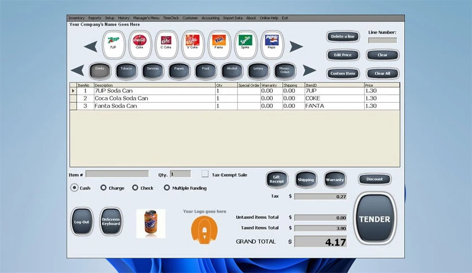
Task: Focus the Line Number field
Action: 383,40
